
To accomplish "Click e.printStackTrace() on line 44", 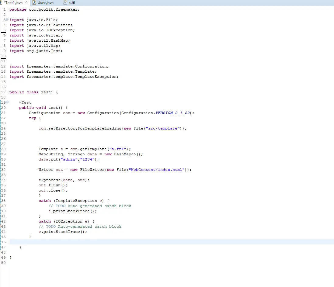I will (63, 232).
